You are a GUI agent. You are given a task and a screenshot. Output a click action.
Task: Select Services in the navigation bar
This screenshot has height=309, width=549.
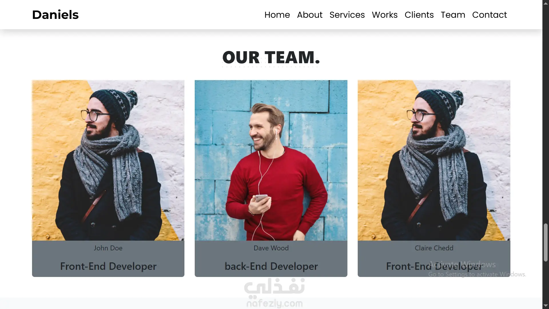pos(347,15)
